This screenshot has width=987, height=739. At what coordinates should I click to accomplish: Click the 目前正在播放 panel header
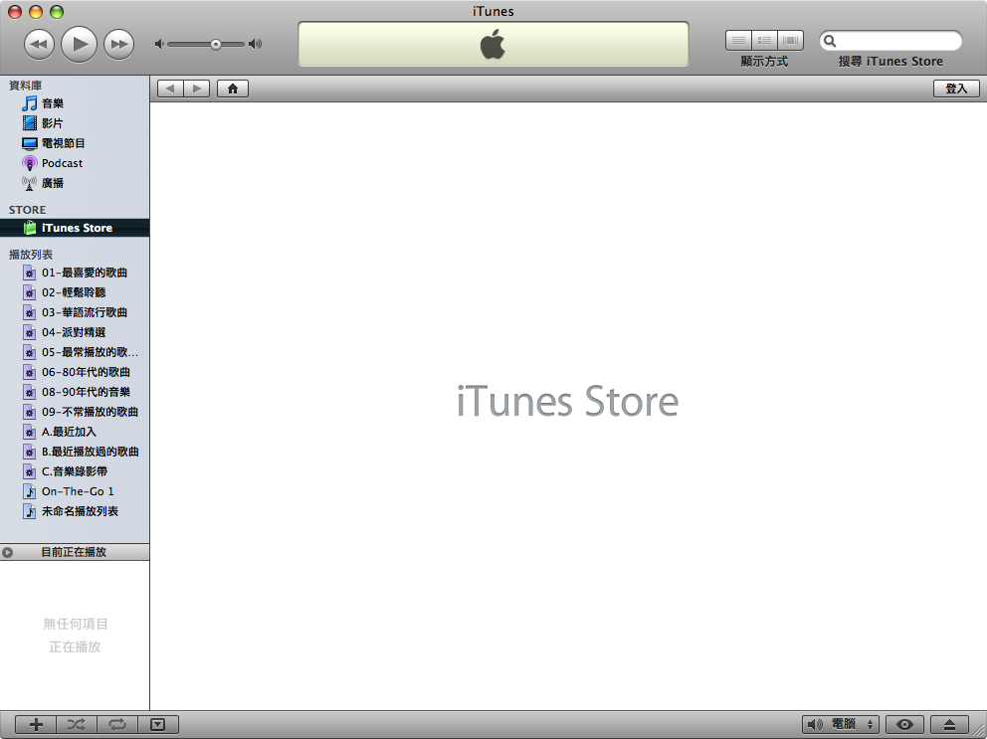[x=75, y=552]
